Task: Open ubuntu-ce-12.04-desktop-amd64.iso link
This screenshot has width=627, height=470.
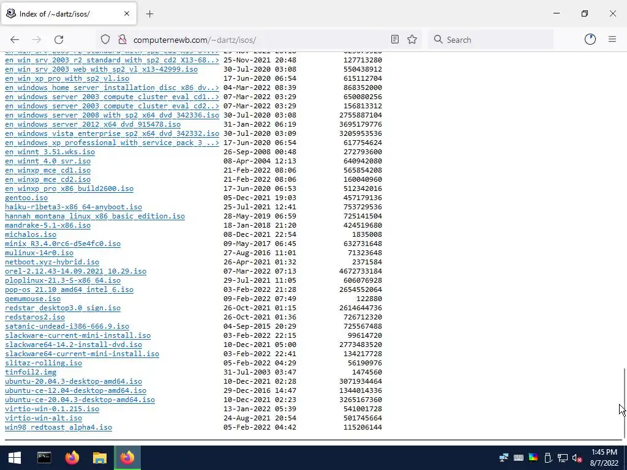Action: coord(75,391)
